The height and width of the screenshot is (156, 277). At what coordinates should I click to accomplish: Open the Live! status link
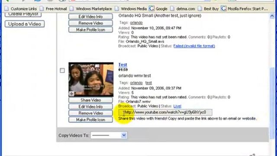(x=177, y=106)
